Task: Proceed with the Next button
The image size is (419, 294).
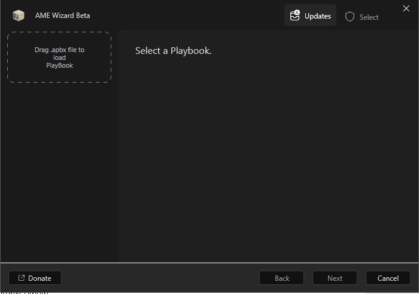Action: 335,278
